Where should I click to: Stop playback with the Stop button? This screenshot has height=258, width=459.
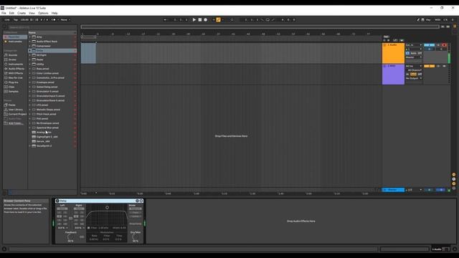(200, 19)
